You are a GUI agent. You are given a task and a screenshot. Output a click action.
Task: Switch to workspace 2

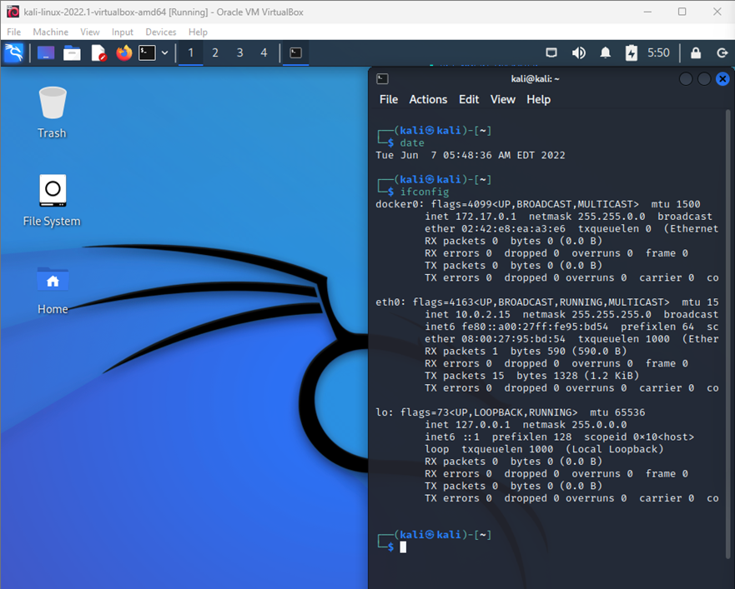pyautogui.click(x=215, y=53)
